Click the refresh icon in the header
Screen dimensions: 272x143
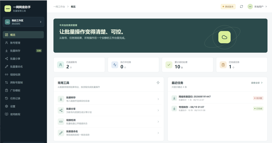[x=242, y=7]
